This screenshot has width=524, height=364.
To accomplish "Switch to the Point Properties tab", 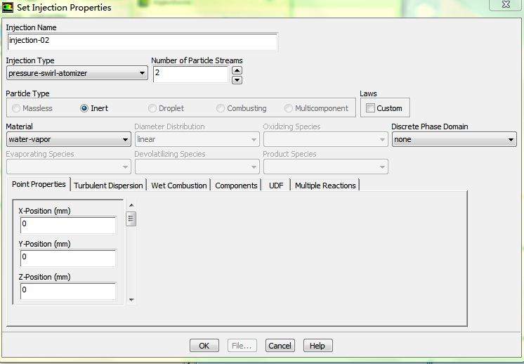I will (x=39, y=185).
